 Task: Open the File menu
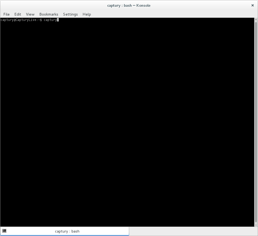6,14
